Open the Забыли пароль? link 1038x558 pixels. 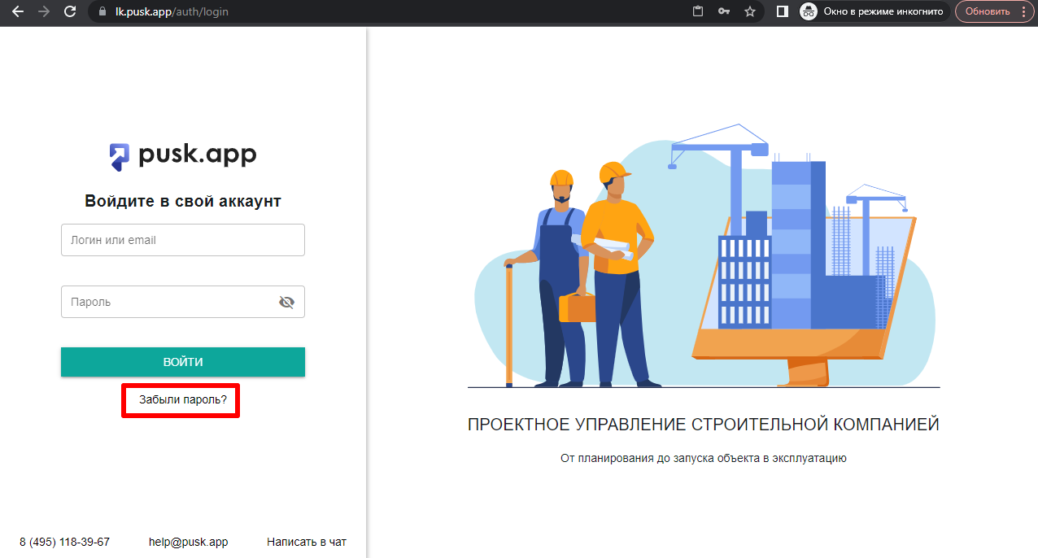point(183,400)
